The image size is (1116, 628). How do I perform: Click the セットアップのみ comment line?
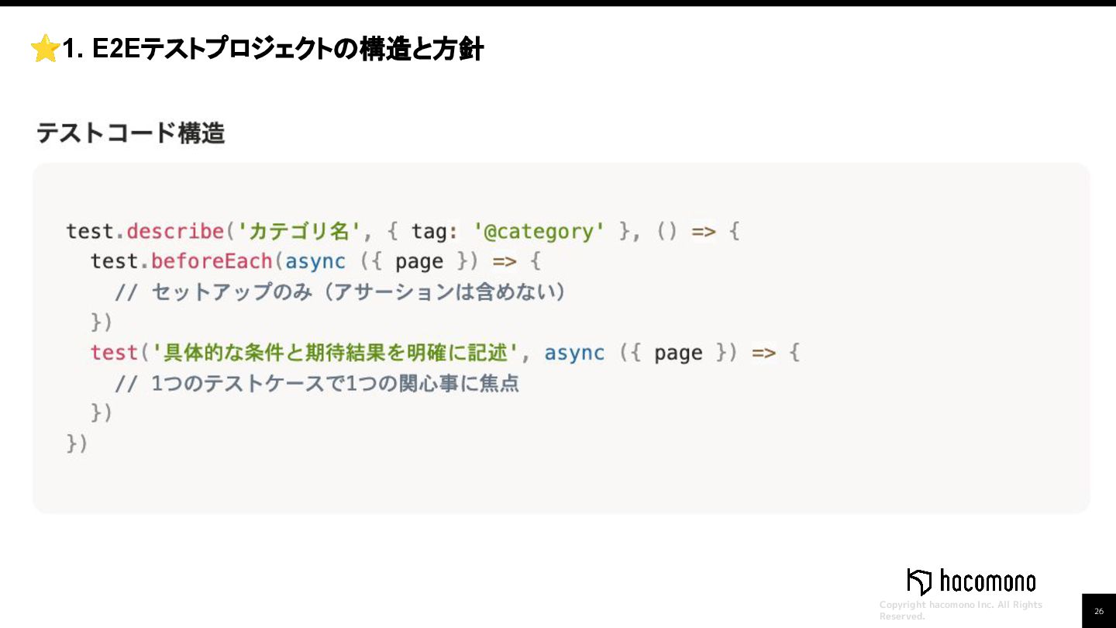tap(339, 292)
